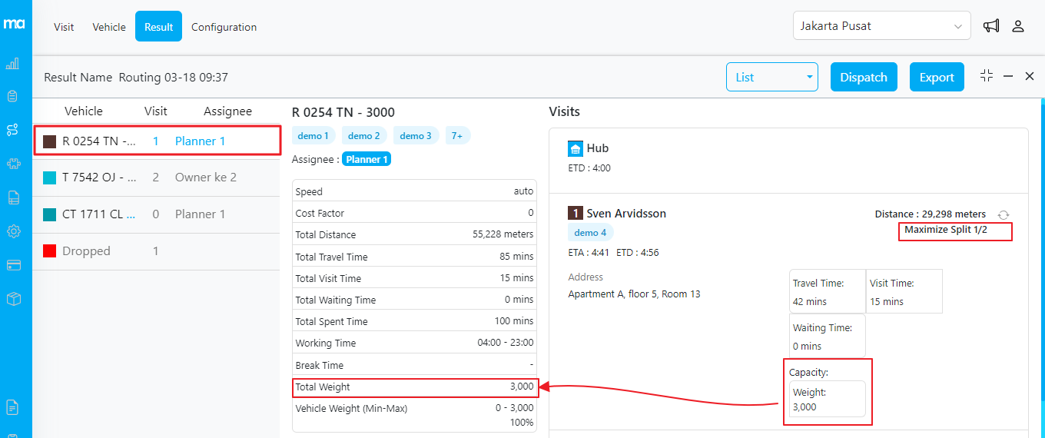The height and width of the screenshot is (438, 1045).
Task: Switch to the Configuration tab
Action: pos(224,27)
